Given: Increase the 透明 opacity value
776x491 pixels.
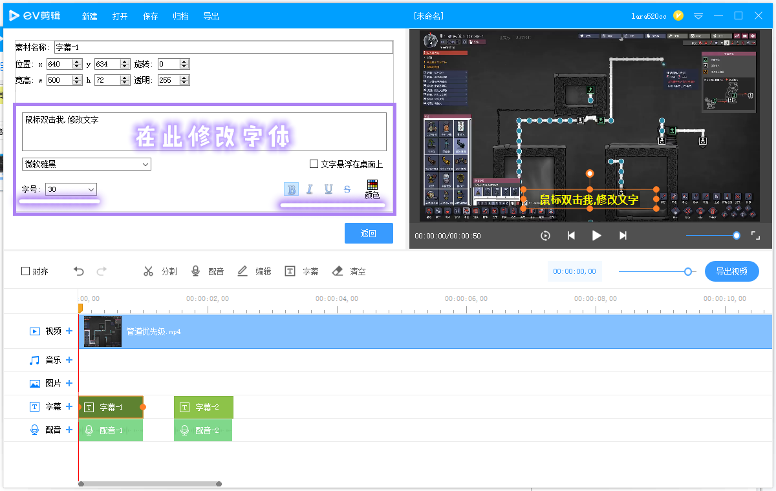Looking at the screenshot, I should (184, 78).
